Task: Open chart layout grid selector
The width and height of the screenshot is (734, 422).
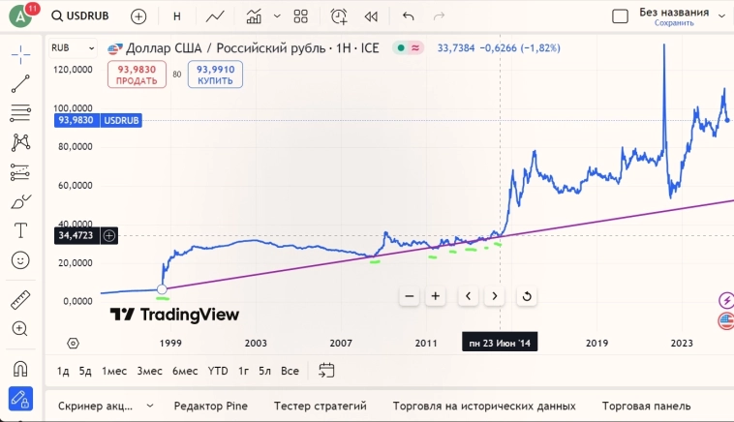Action: click(300, 16)
